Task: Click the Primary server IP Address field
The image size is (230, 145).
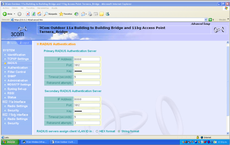Action: click(87, 59)
